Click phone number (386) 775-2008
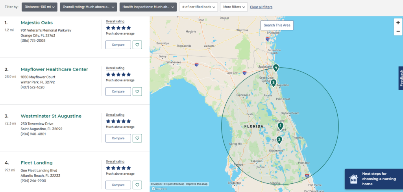The width and height of the screenshot is (403, 192). tap(33, 41)
